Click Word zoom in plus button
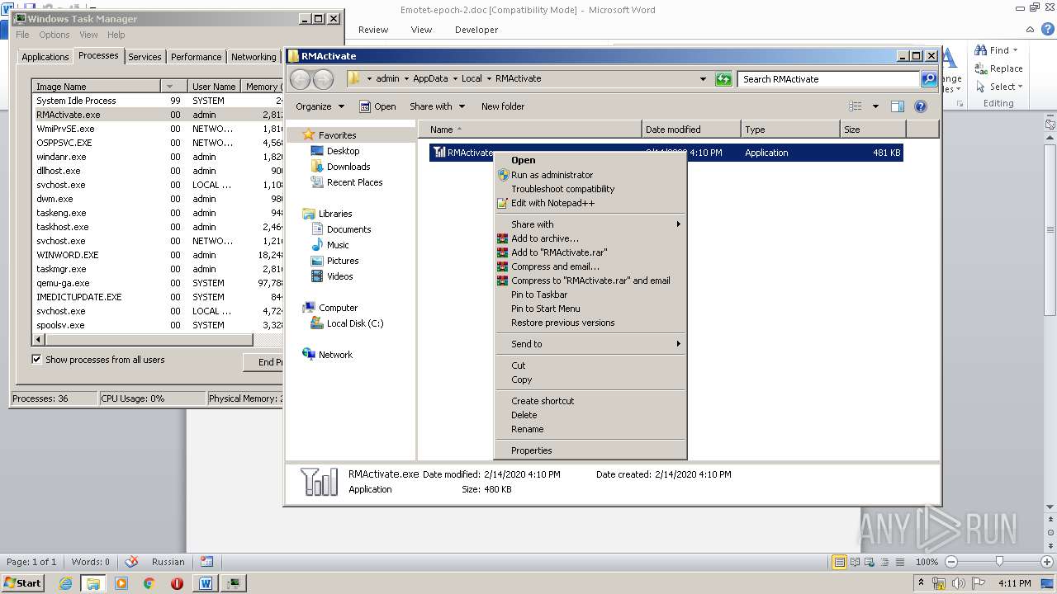The image size is (1057, 594). pos(1047,562)
